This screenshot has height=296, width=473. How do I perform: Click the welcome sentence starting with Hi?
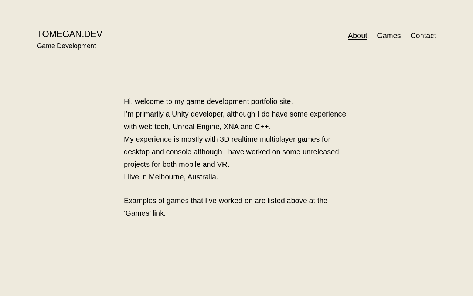coord(208,101)
